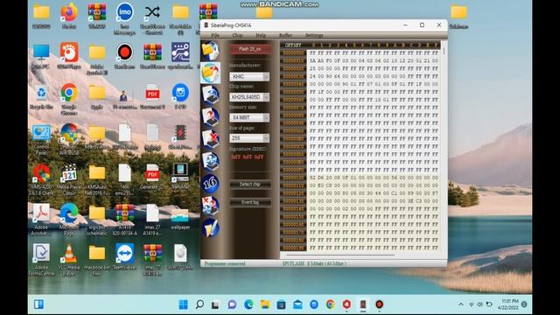Image resolution: width=560 pixels, height=315 pixels.
Task: Click the Widgets icon at taskbar left
Action: point(38,304)
